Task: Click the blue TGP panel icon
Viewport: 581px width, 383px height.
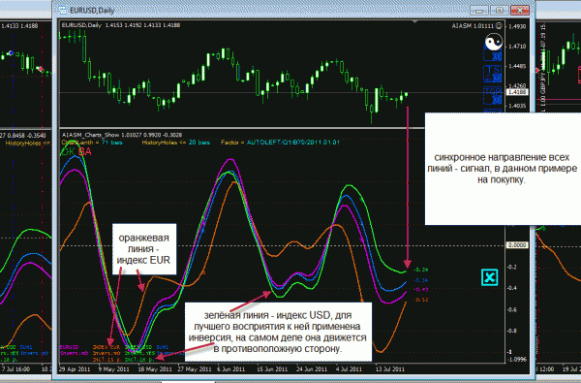Action: point(493,95)
